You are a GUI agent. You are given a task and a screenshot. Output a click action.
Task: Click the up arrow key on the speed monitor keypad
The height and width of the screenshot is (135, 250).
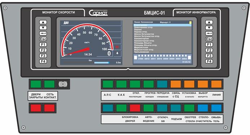click(x=43, y=22)
